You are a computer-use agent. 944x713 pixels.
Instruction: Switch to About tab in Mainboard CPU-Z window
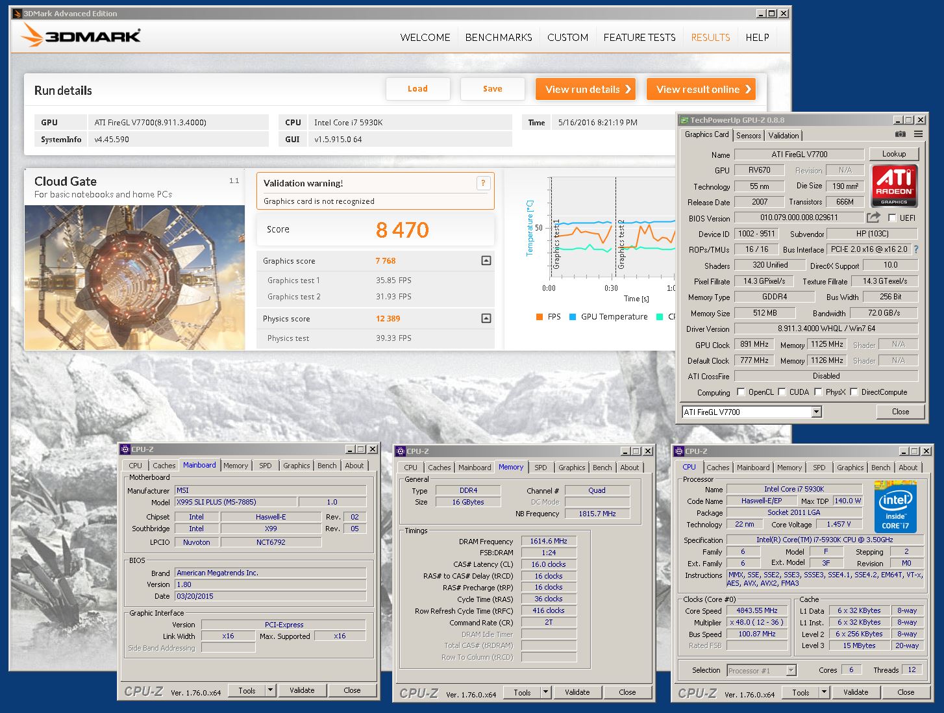click(354, 466)
